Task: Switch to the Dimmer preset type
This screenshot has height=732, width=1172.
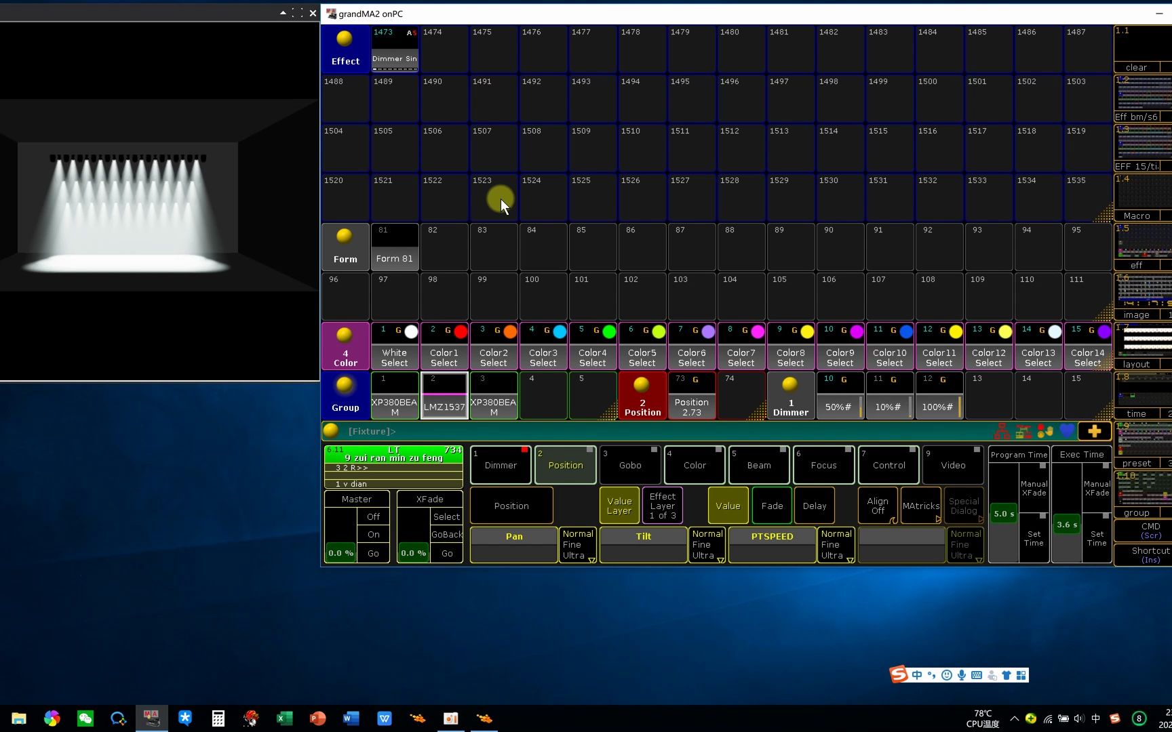Action: pyautogui.click(x=501, y=465)
